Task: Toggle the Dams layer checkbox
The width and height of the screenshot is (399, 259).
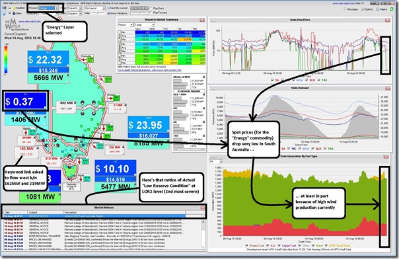Action: pos(10,13)
